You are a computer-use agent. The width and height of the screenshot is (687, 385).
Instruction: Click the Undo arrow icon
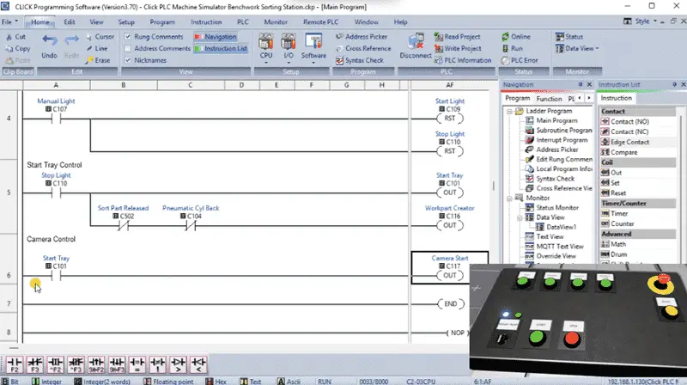click(50, 40)
